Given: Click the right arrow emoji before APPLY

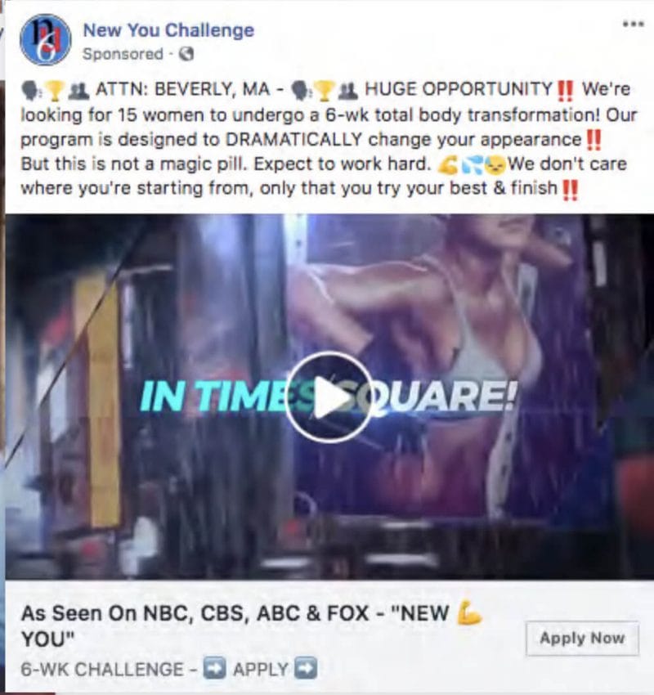Looking at the screenshot, I should (214, 668).
